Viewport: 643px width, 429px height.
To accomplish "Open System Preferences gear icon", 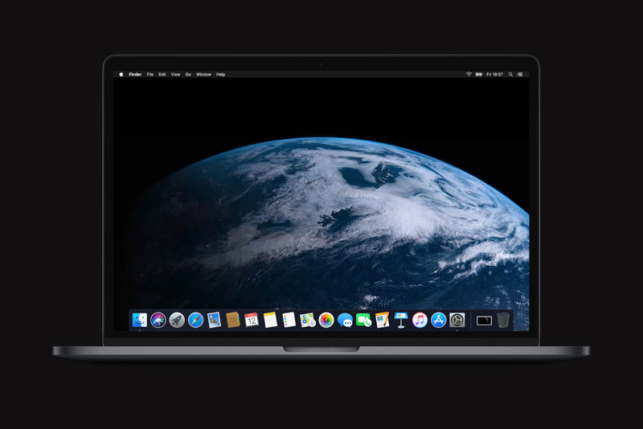I will click(x=457, y=320).
